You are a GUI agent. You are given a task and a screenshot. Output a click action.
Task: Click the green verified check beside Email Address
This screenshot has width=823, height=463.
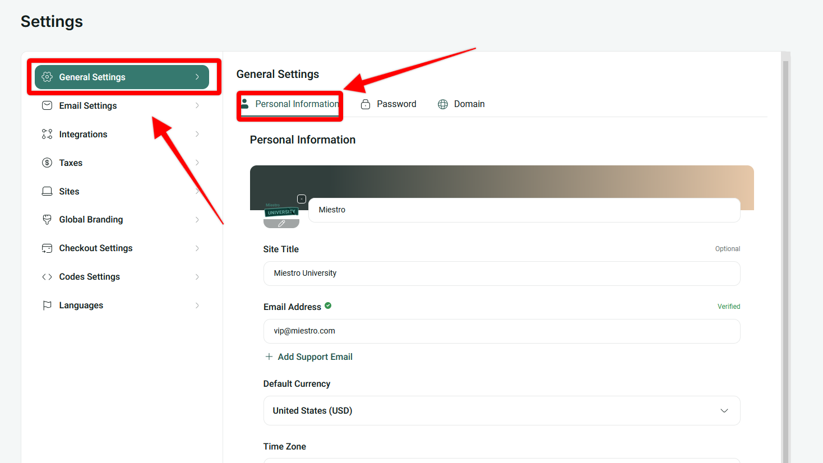[328, 305]
